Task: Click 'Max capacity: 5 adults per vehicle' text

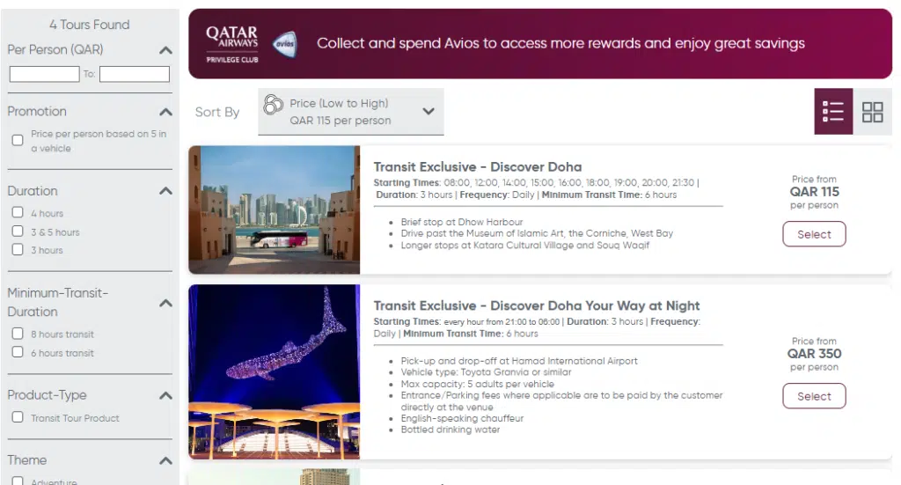Action: tap(478, 384)
